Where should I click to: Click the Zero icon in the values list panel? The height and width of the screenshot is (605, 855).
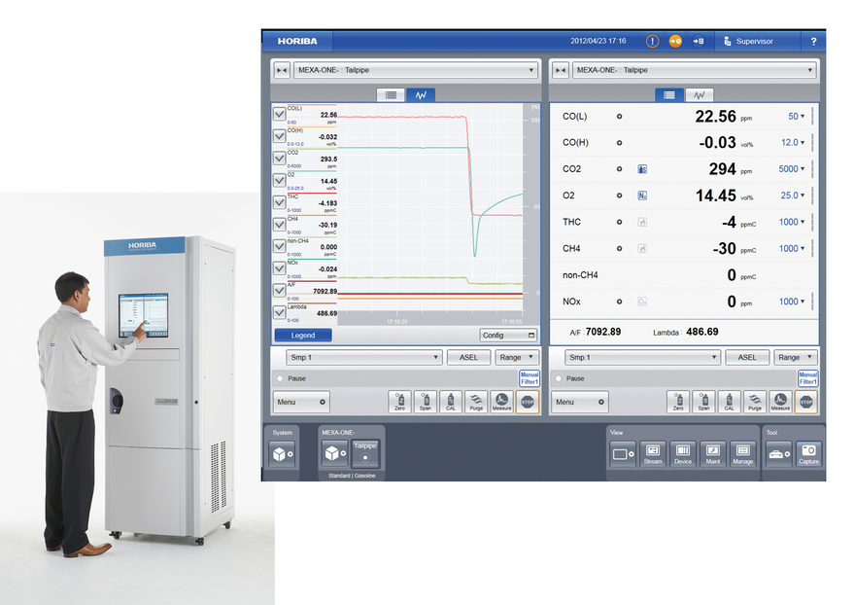point(678,402)
